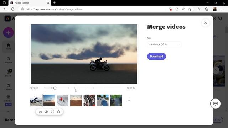Click the shuffle/reorder clip icon
This screenshot has height=128, width=228.
click(x=40, y=112)
